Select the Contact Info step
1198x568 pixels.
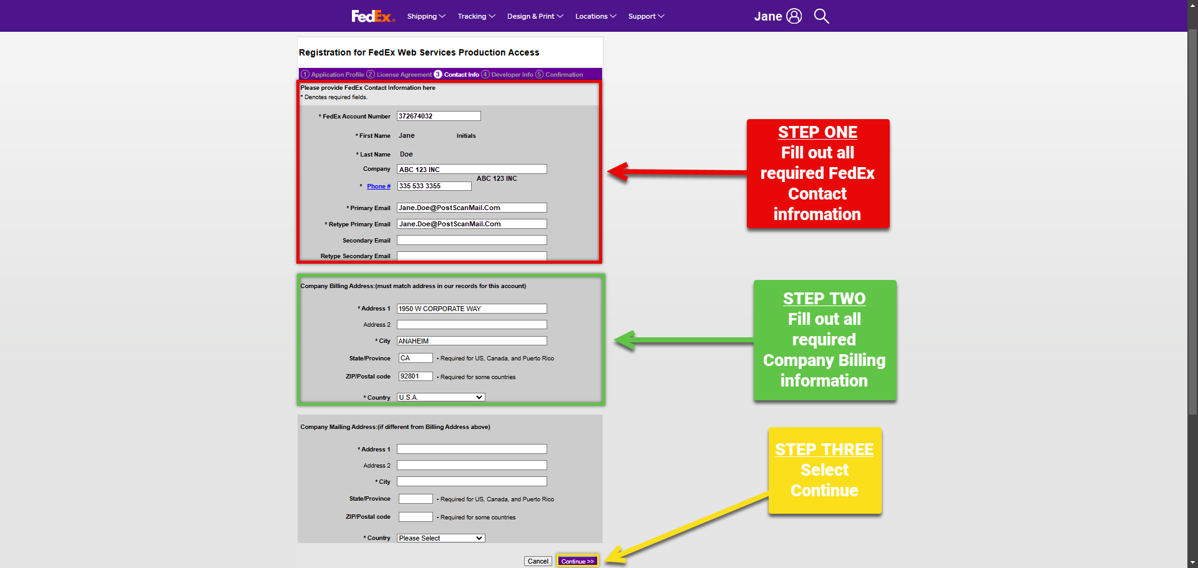457,74
